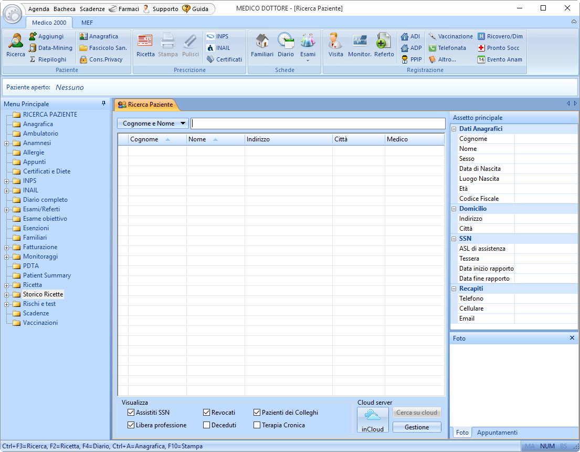The width and height of the screenshot is (580, 452).
Task: Collapse the Recapiti section
Action: pos(454,289)
